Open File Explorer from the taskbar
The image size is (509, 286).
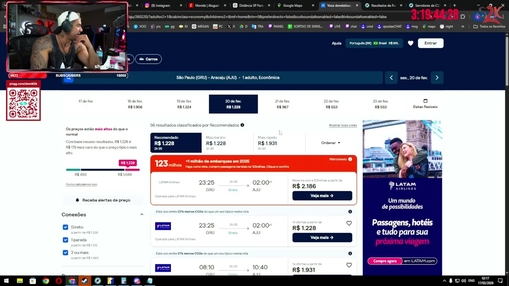point(19,281)
